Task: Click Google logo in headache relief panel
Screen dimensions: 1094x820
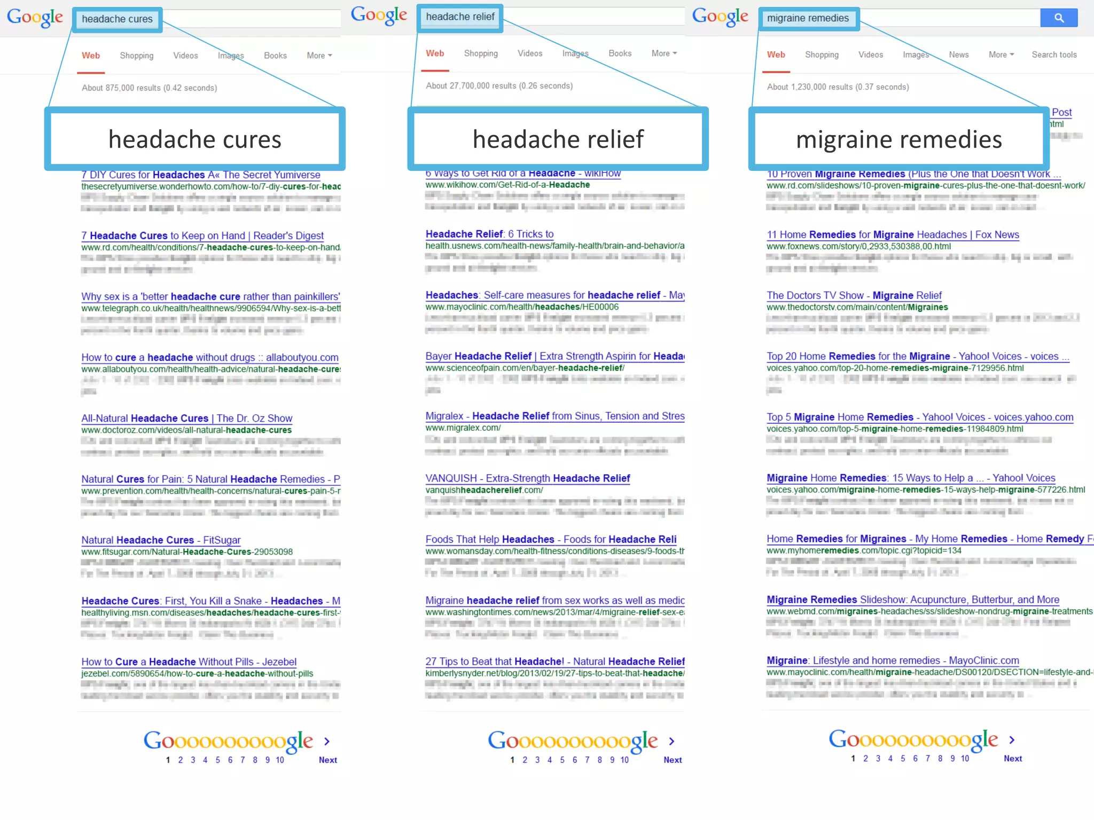Action: coord(379,15)
